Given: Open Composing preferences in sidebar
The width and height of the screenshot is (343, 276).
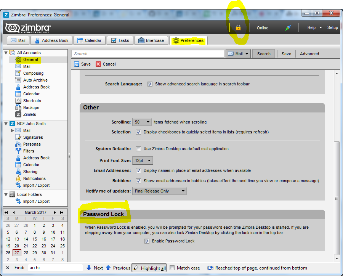Looking at the screenshot, I should [x=33, y=73].
